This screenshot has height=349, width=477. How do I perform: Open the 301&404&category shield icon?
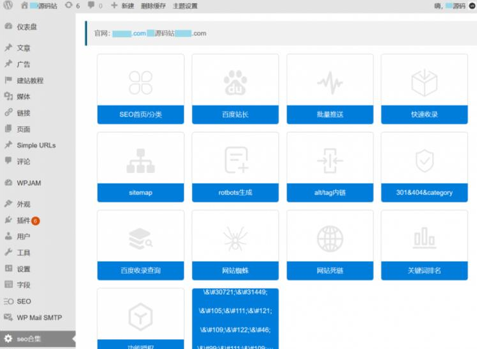[424, 160]
